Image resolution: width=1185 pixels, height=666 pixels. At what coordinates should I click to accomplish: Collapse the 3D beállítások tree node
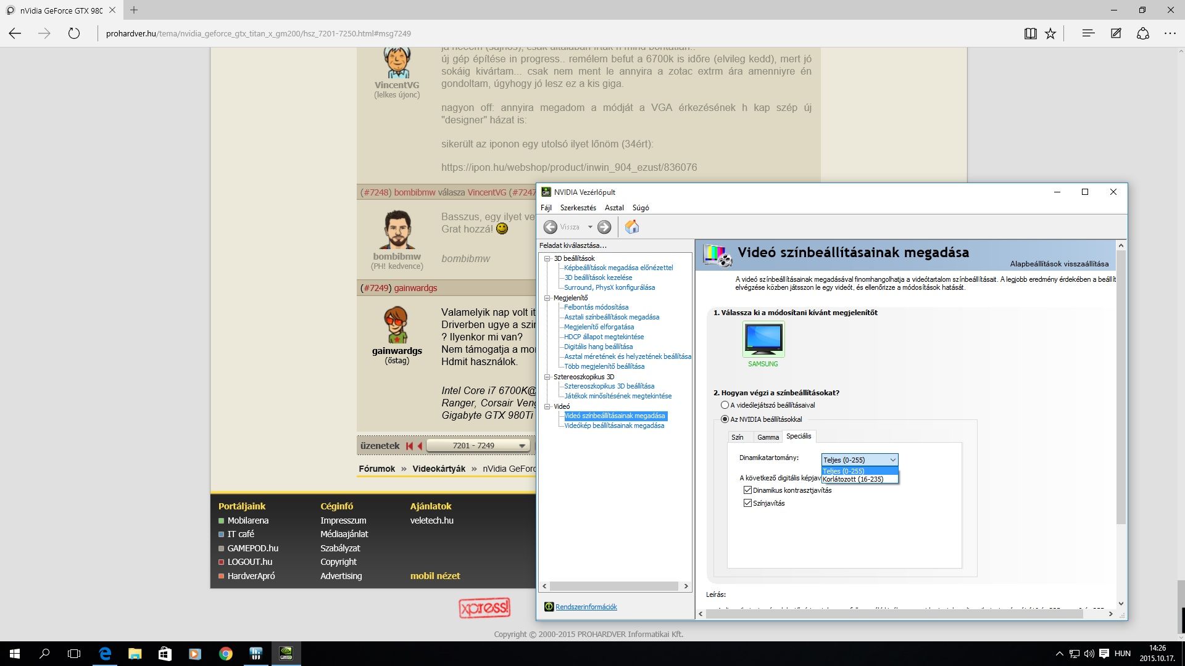pos(547,258)
